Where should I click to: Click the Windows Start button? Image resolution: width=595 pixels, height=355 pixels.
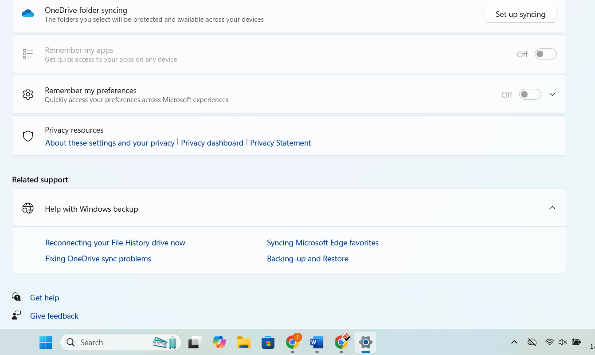(x=46, y=342)
